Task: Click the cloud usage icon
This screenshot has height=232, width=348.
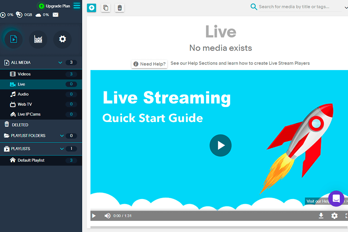Action: (38, 15)
